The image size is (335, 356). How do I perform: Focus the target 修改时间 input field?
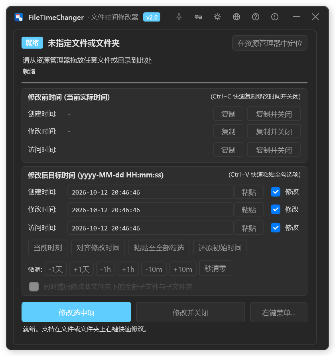[x=151, y=210]
